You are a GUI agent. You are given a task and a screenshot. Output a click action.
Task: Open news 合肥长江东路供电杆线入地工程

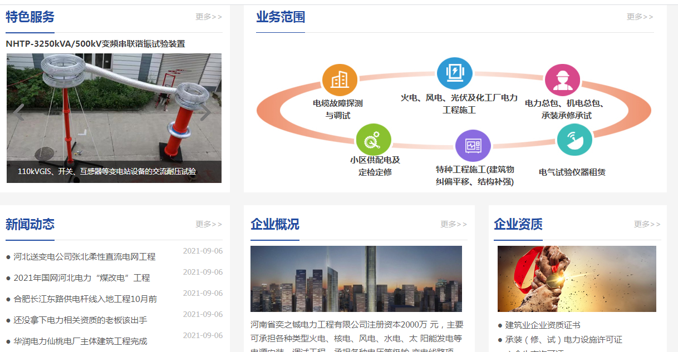pyautogui.click(x=85, y=299)
